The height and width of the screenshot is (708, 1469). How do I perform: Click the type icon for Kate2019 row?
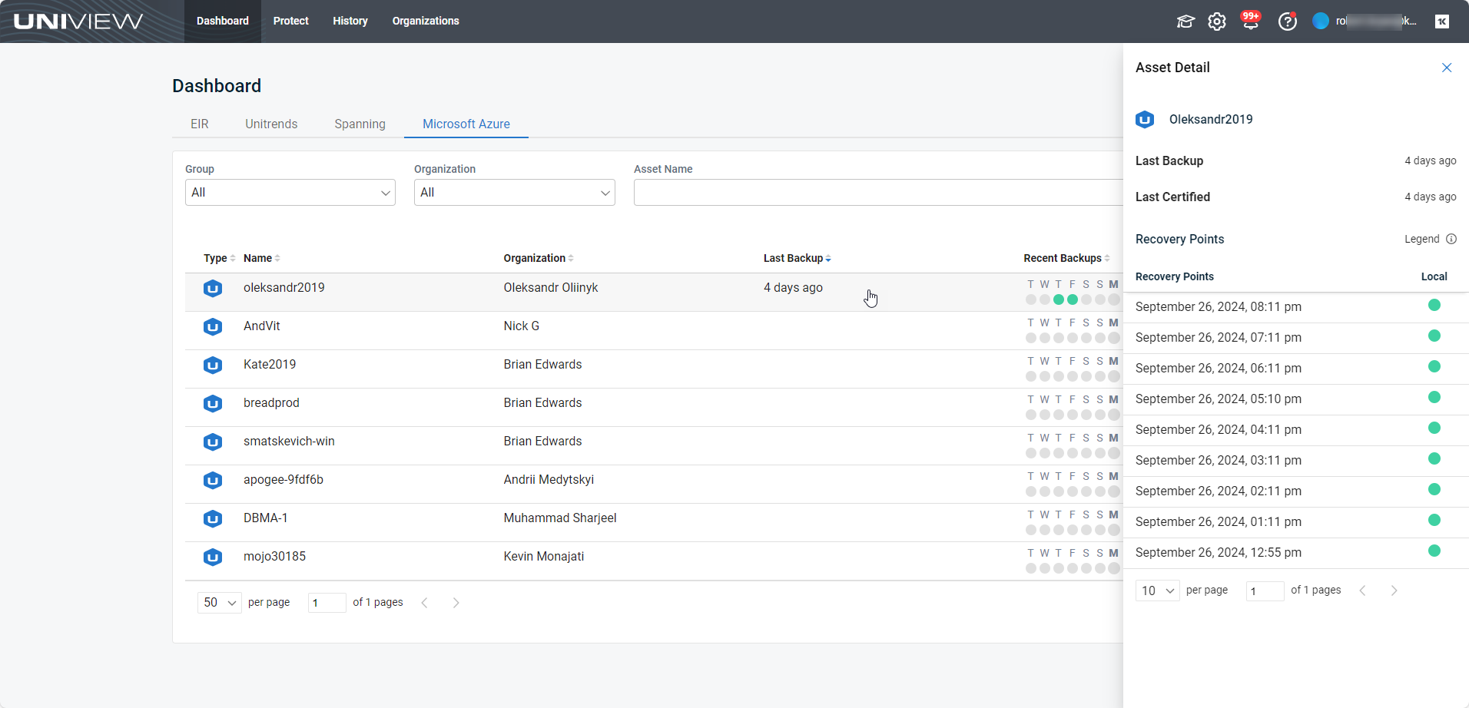pyautogui.click(x=213, y=365)
